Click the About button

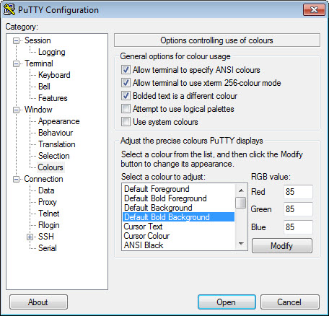(x=38, y=302)
